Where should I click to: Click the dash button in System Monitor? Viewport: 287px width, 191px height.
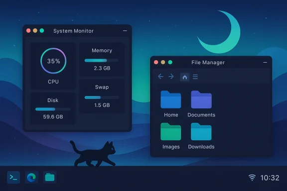[125, 31]
